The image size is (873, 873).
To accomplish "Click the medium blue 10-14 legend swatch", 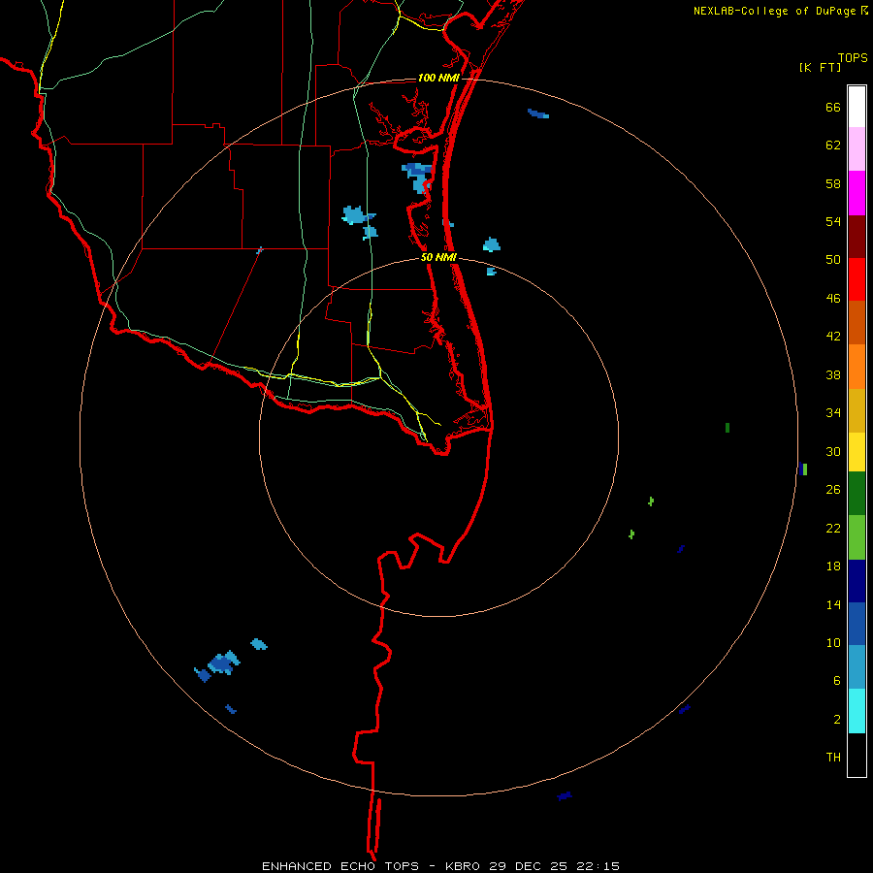I will pos(857,624).
